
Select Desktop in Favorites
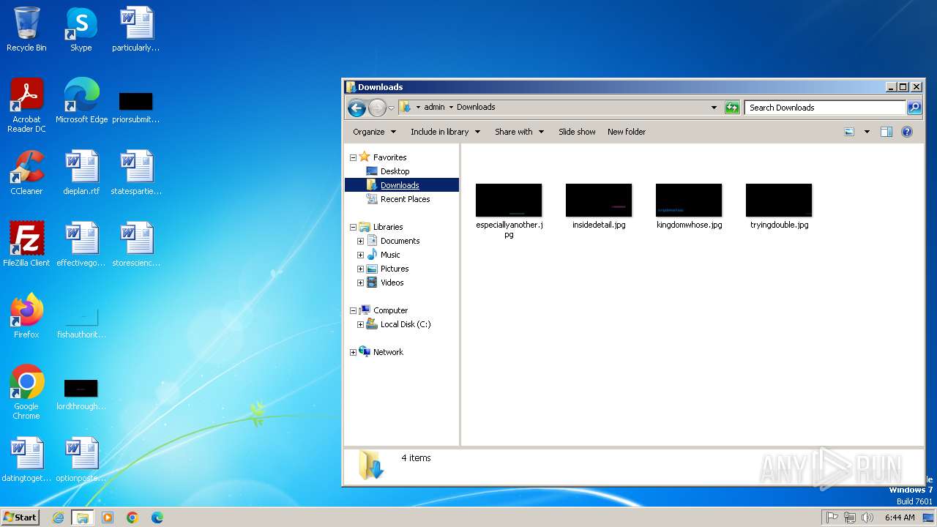395,171
